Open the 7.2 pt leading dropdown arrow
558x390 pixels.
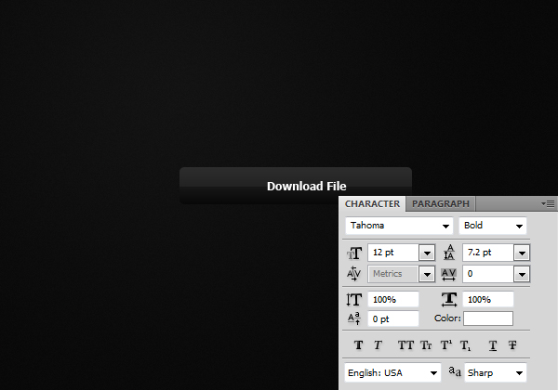[522, 253]
